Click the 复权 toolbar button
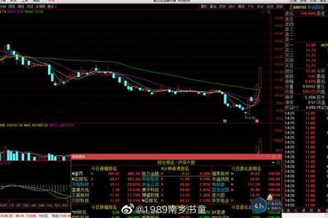The height and width of the screenshot is (218, 328). click(204, 7)
